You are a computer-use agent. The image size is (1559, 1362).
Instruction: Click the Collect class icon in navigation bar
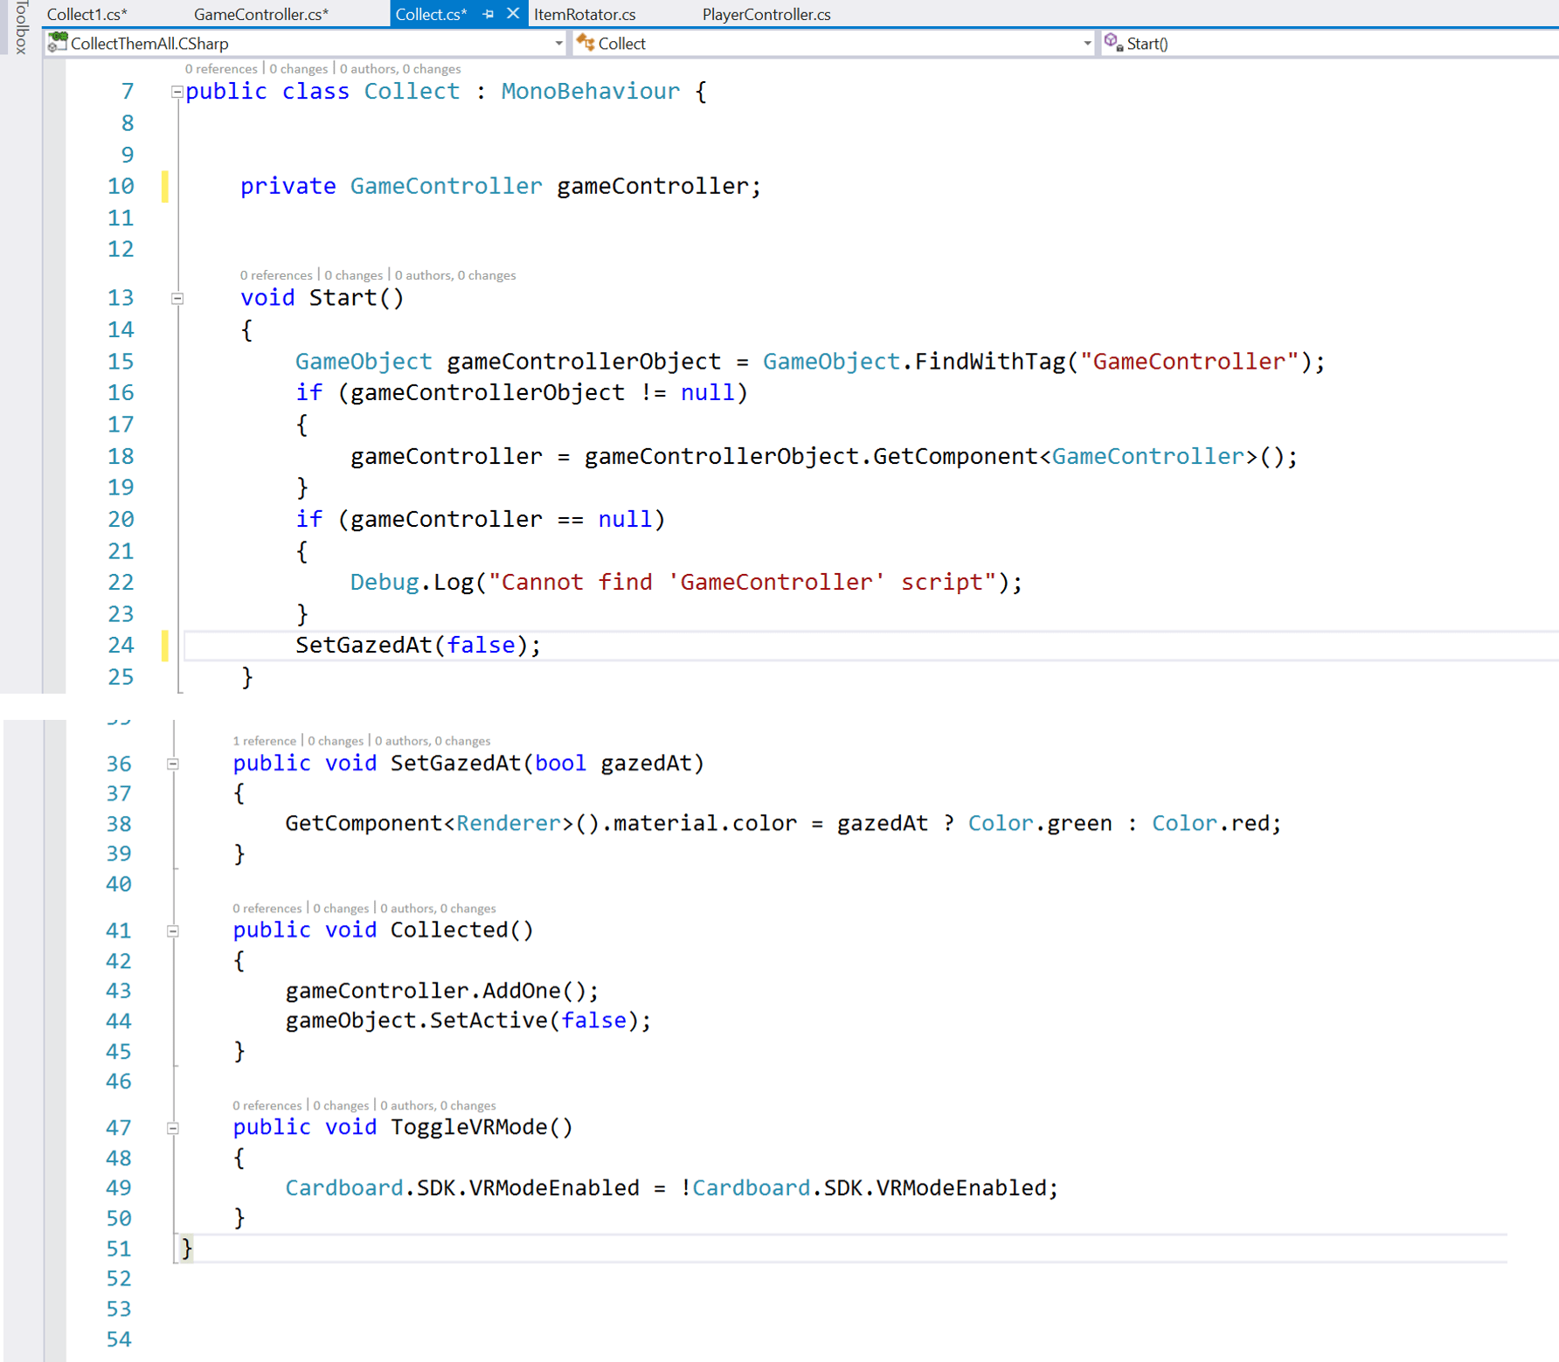point(585,42)
